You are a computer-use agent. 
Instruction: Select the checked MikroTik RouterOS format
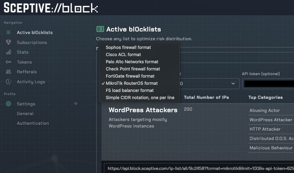132,83
